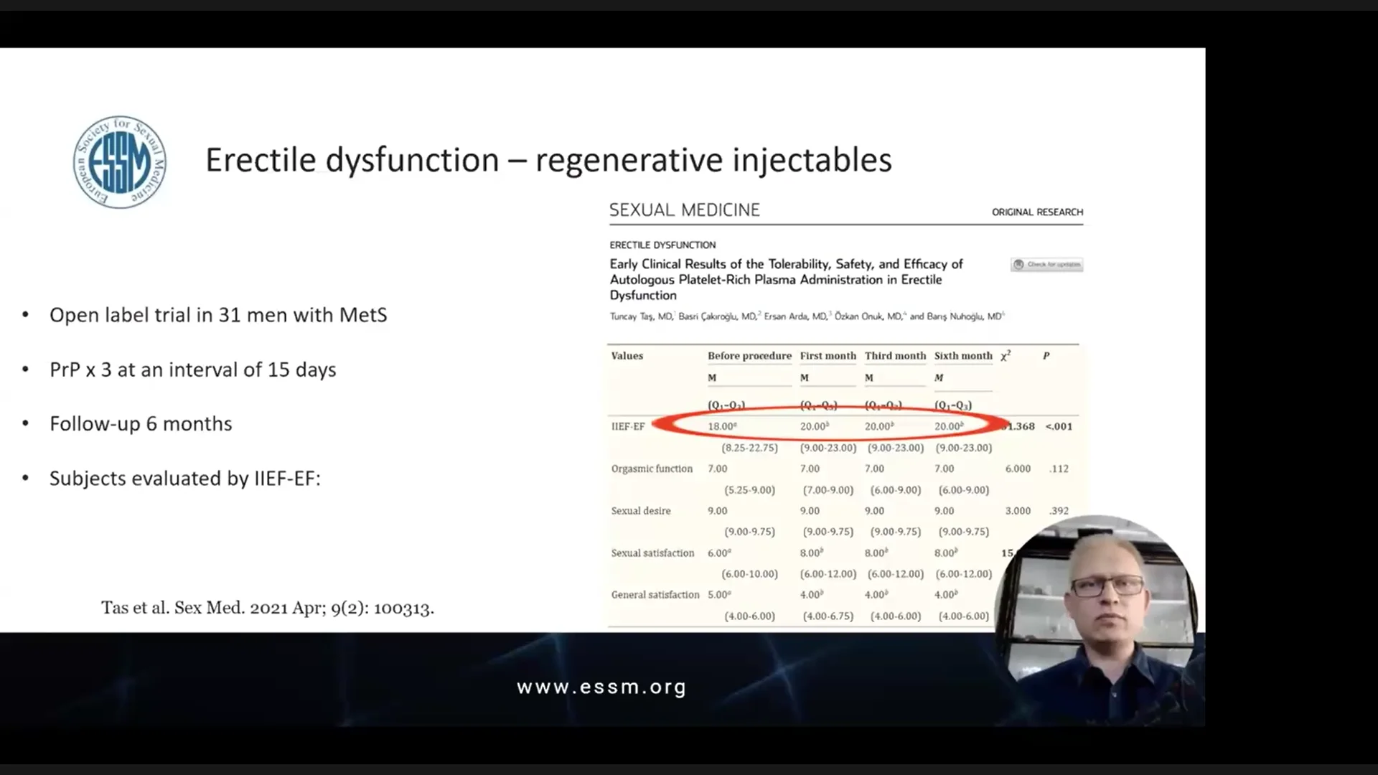Click the range '(4.00-6.75)' under General satisfaction
1378x775 pixels.
pos(828,616)
